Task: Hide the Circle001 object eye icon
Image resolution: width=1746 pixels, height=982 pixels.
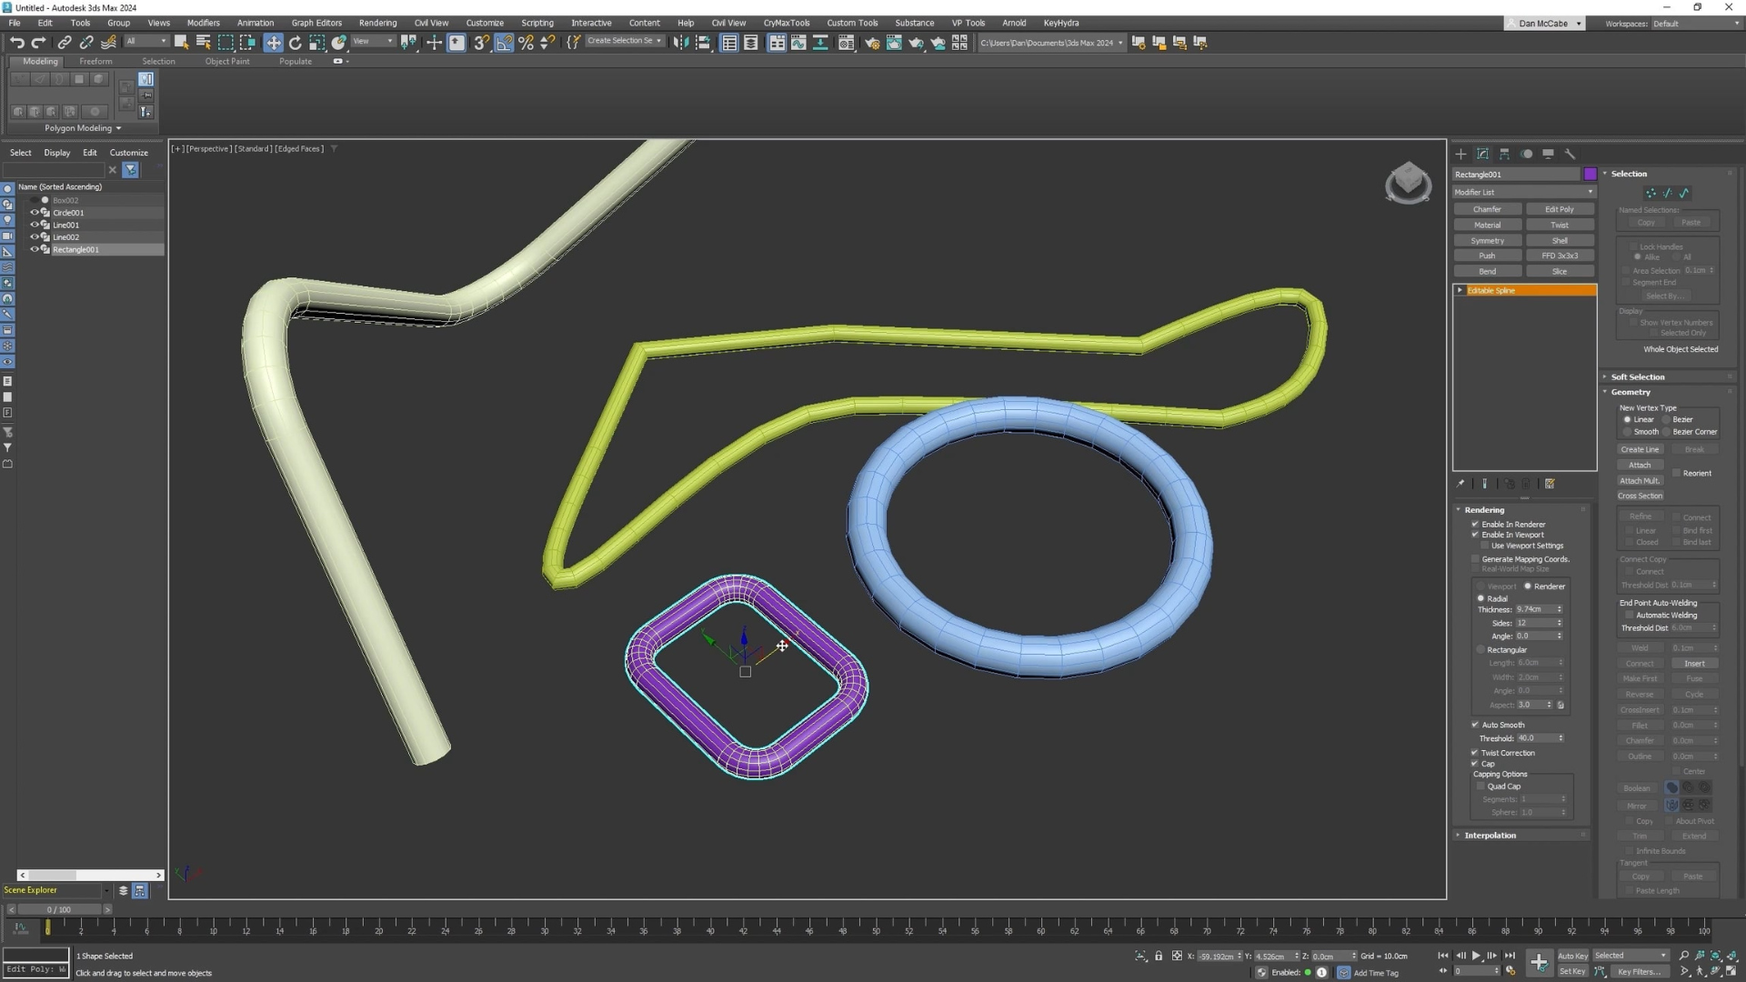Action: click(x=35, y=212)
